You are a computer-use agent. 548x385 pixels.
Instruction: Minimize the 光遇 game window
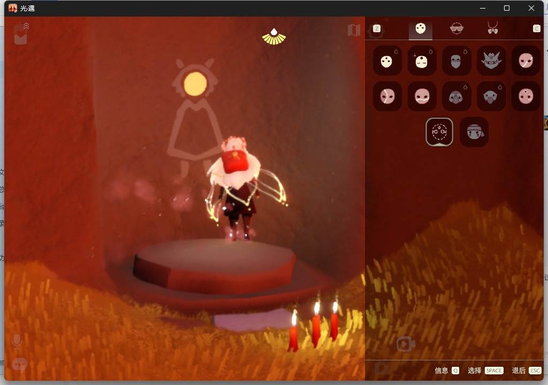tap(483, 8)
